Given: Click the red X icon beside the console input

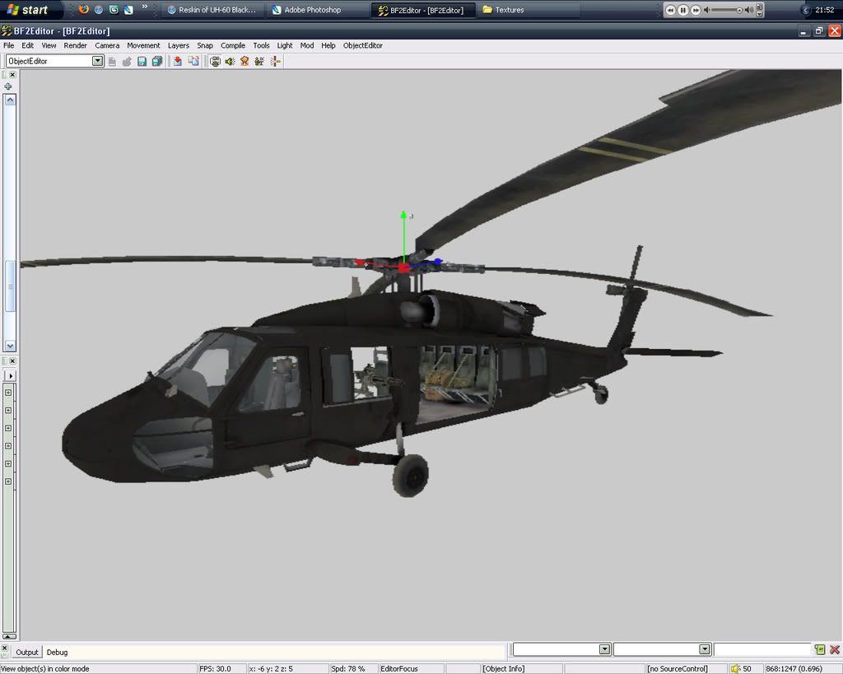Looking at the screenshot, I should pos(834,650).
